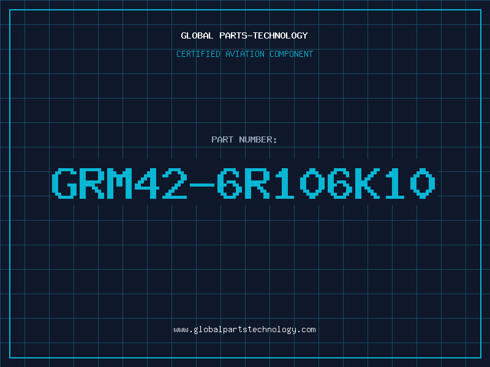
Task: Click the 6 right after the dash
Action: (x=229, y=183)
